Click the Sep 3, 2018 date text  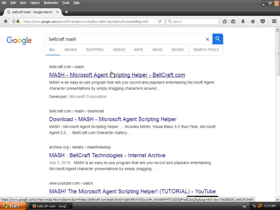pos(60,163)
